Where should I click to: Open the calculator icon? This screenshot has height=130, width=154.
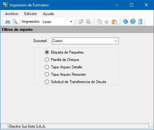click(x=140, y=22)
